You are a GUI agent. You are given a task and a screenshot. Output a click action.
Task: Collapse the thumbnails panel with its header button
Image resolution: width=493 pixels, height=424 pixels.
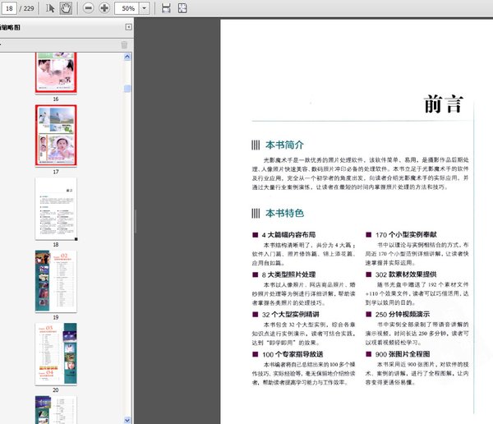(x=128, y=27)
